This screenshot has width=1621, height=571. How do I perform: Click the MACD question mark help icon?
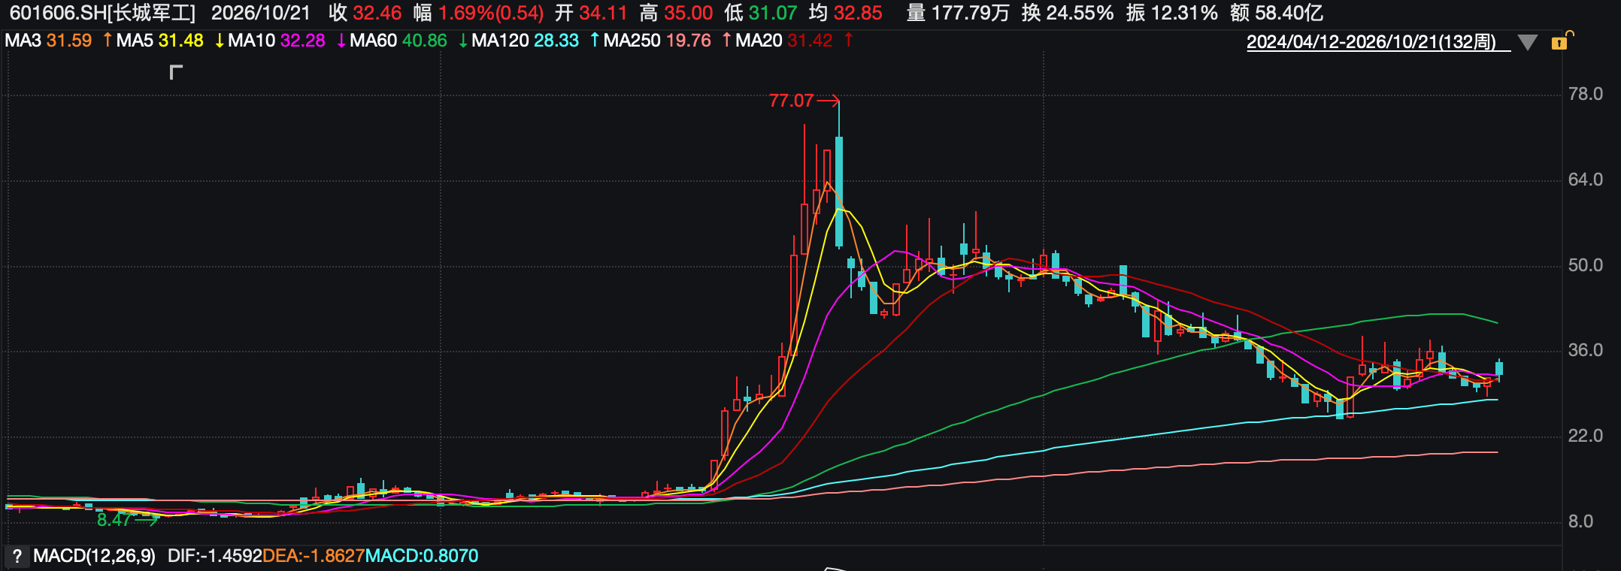tap(17, 556)
